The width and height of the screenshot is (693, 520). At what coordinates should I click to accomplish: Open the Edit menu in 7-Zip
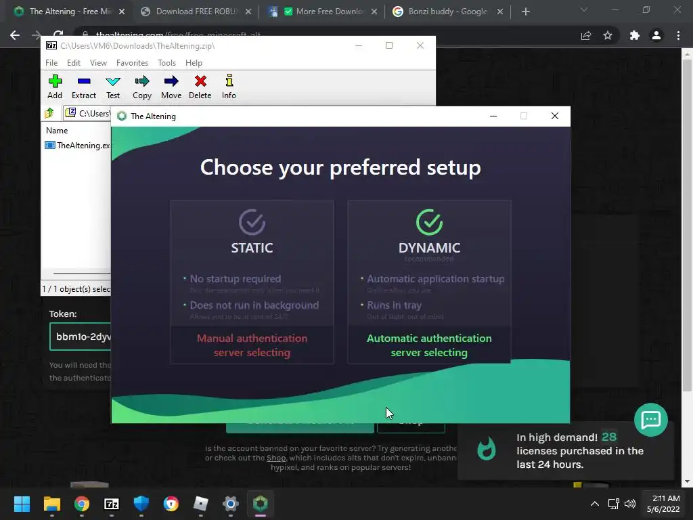(x=73, y=63)
